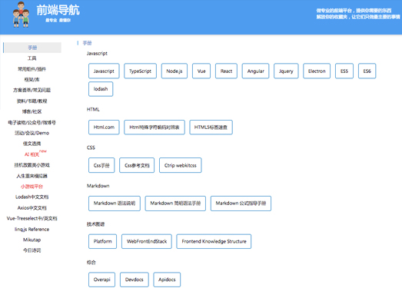Open Ctrip webkitcss reference

pyautogui.click(x=180, y=165)
